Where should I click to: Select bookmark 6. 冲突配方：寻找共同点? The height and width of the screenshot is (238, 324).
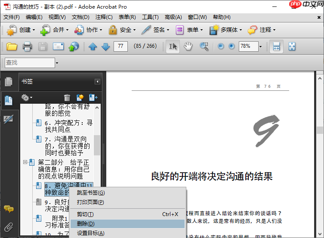(x=68, y=126)
